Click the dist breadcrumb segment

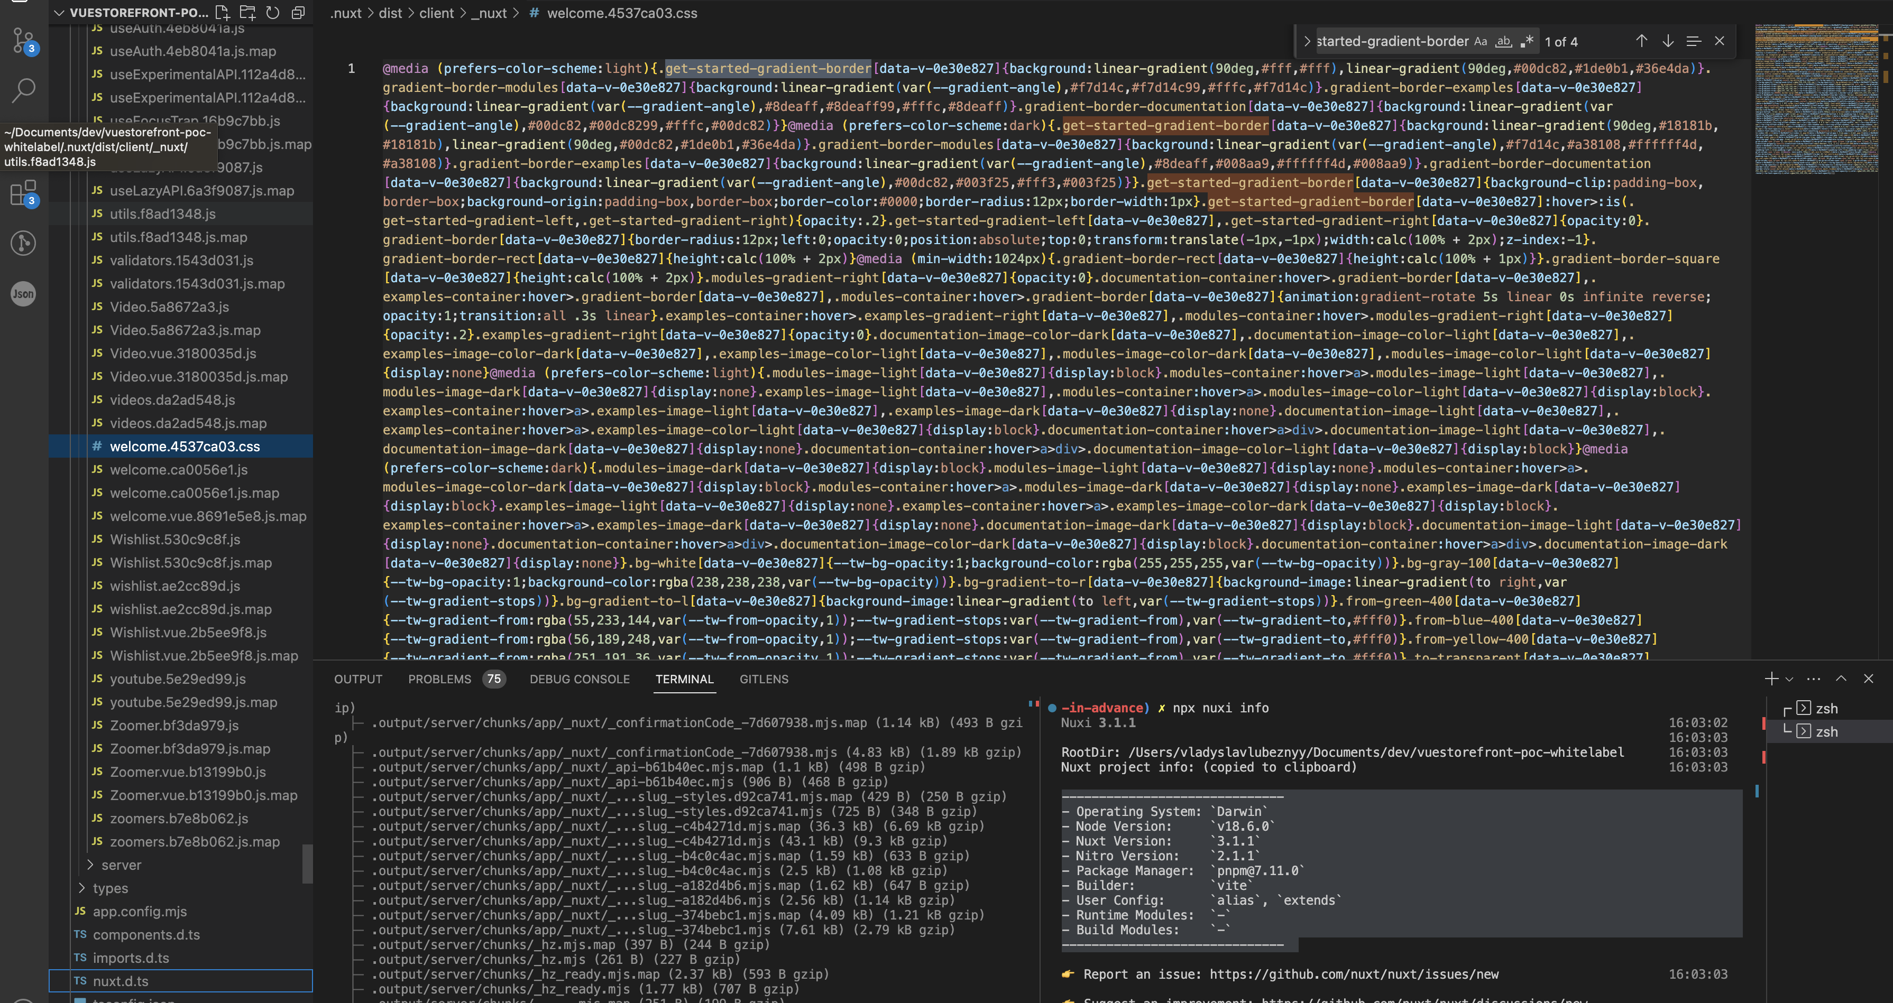point(390,13)
